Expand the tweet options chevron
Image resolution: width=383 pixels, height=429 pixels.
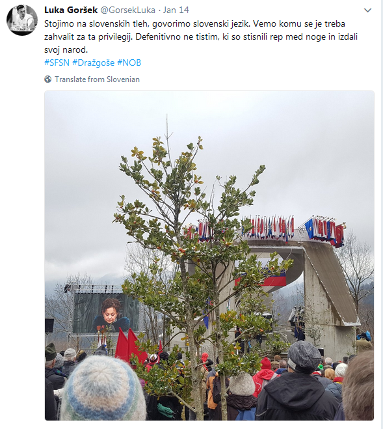pyautogui.click(x=368, y=10)
